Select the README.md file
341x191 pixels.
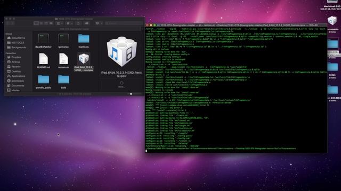pos(44,60)
